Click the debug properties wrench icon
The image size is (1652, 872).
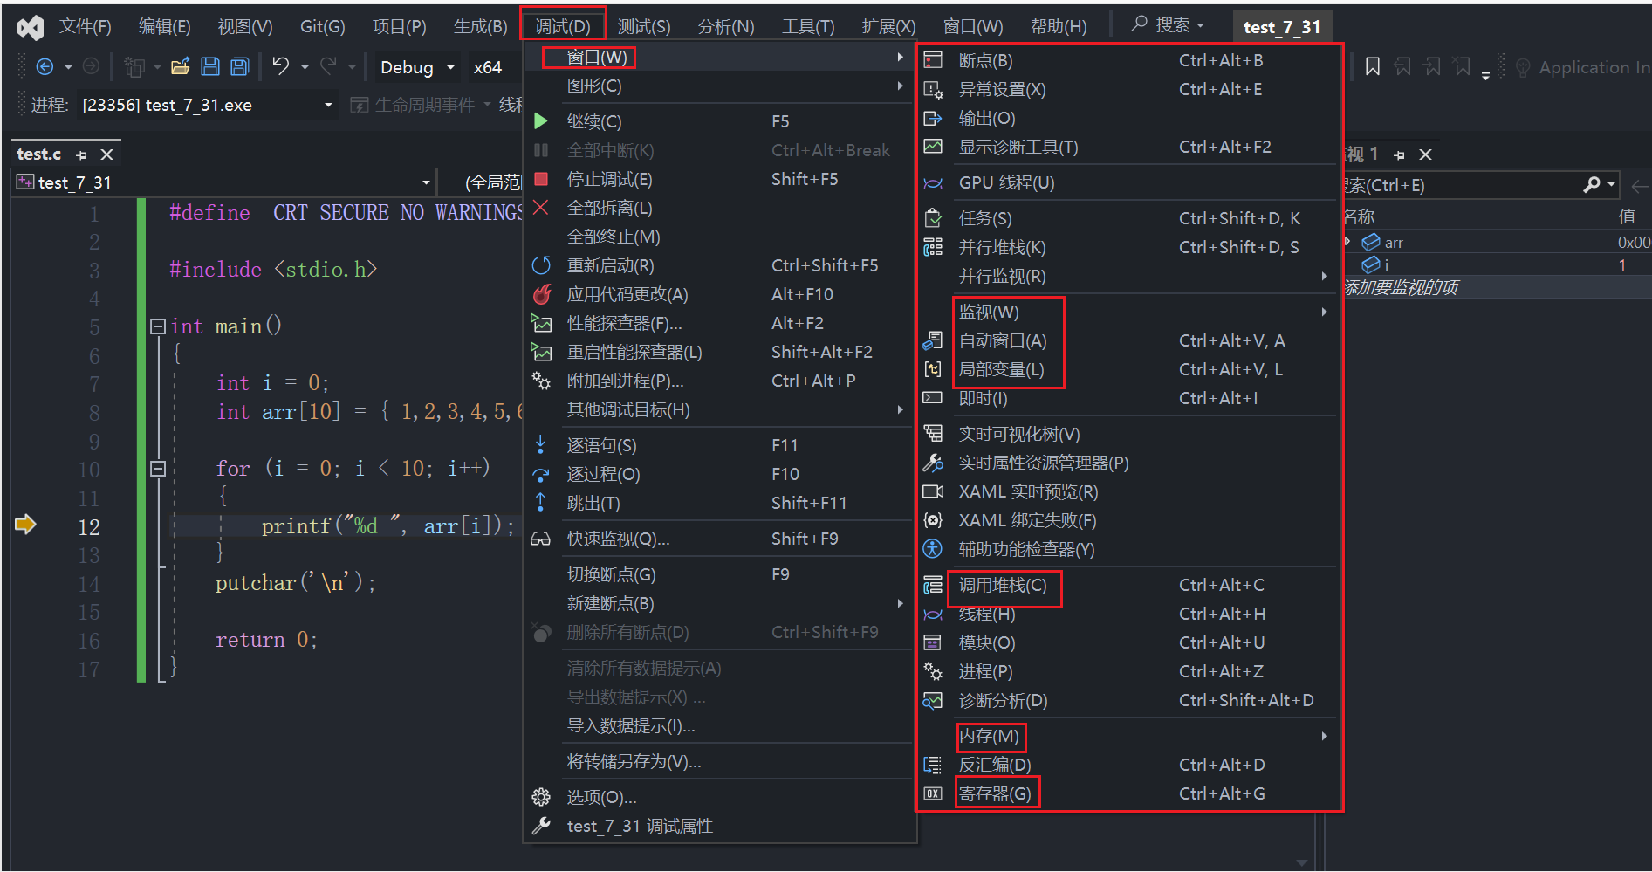tap(541, 826)
